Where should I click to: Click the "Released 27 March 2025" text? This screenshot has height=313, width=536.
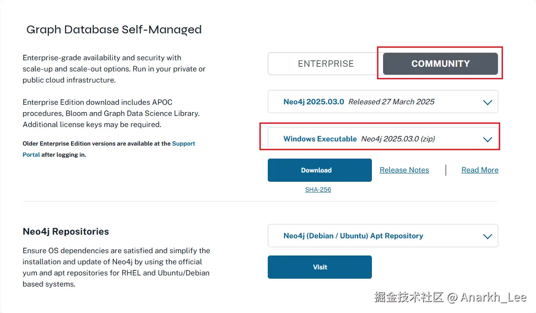point(391,102)
